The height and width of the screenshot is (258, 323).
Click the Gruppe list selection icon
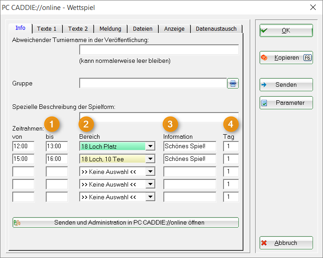(233, 83)
